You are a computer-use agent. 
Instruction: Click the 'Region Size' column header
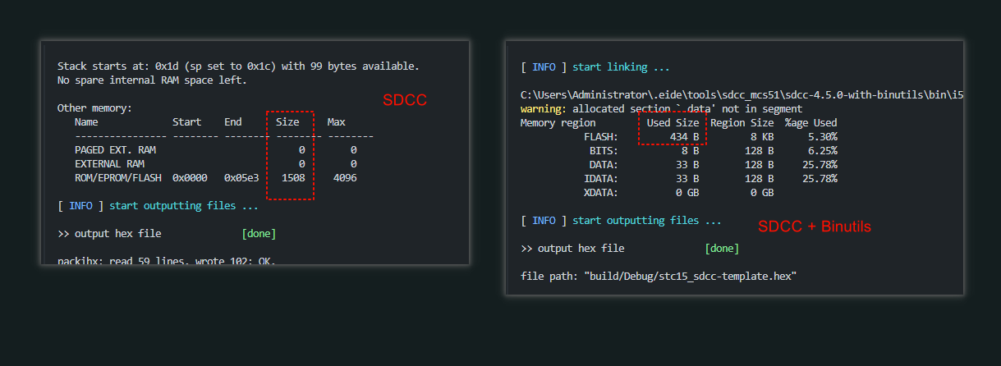point(742,123)
